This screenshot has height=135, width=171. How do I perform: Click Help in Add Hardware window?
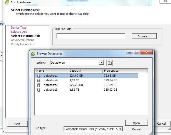coord(17,124)
